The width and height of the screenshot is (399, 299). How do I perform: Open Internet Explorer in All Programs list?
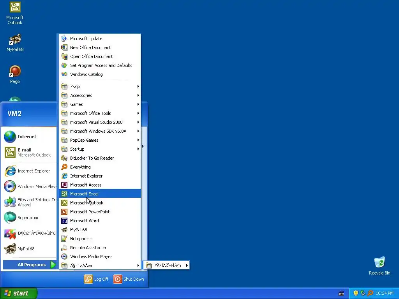coord(100,176)
